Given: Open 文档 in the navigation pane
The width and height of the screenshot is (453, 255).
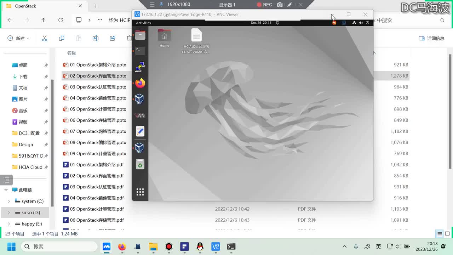Looking at the screenshot, I should click(x=23, y=88).
